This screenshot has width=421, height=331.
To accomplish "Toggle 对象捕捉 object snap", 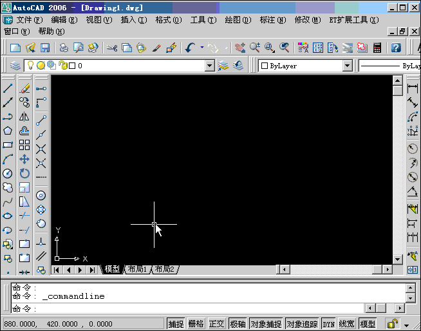I will (x=266, y=324).
